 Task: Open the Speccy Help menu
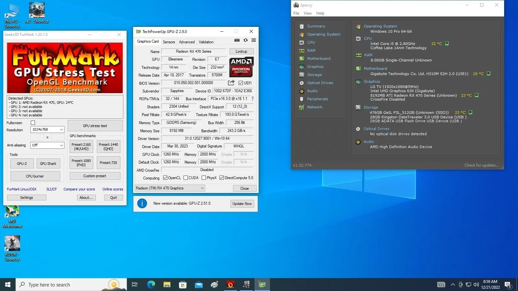(x=320, y=13)
